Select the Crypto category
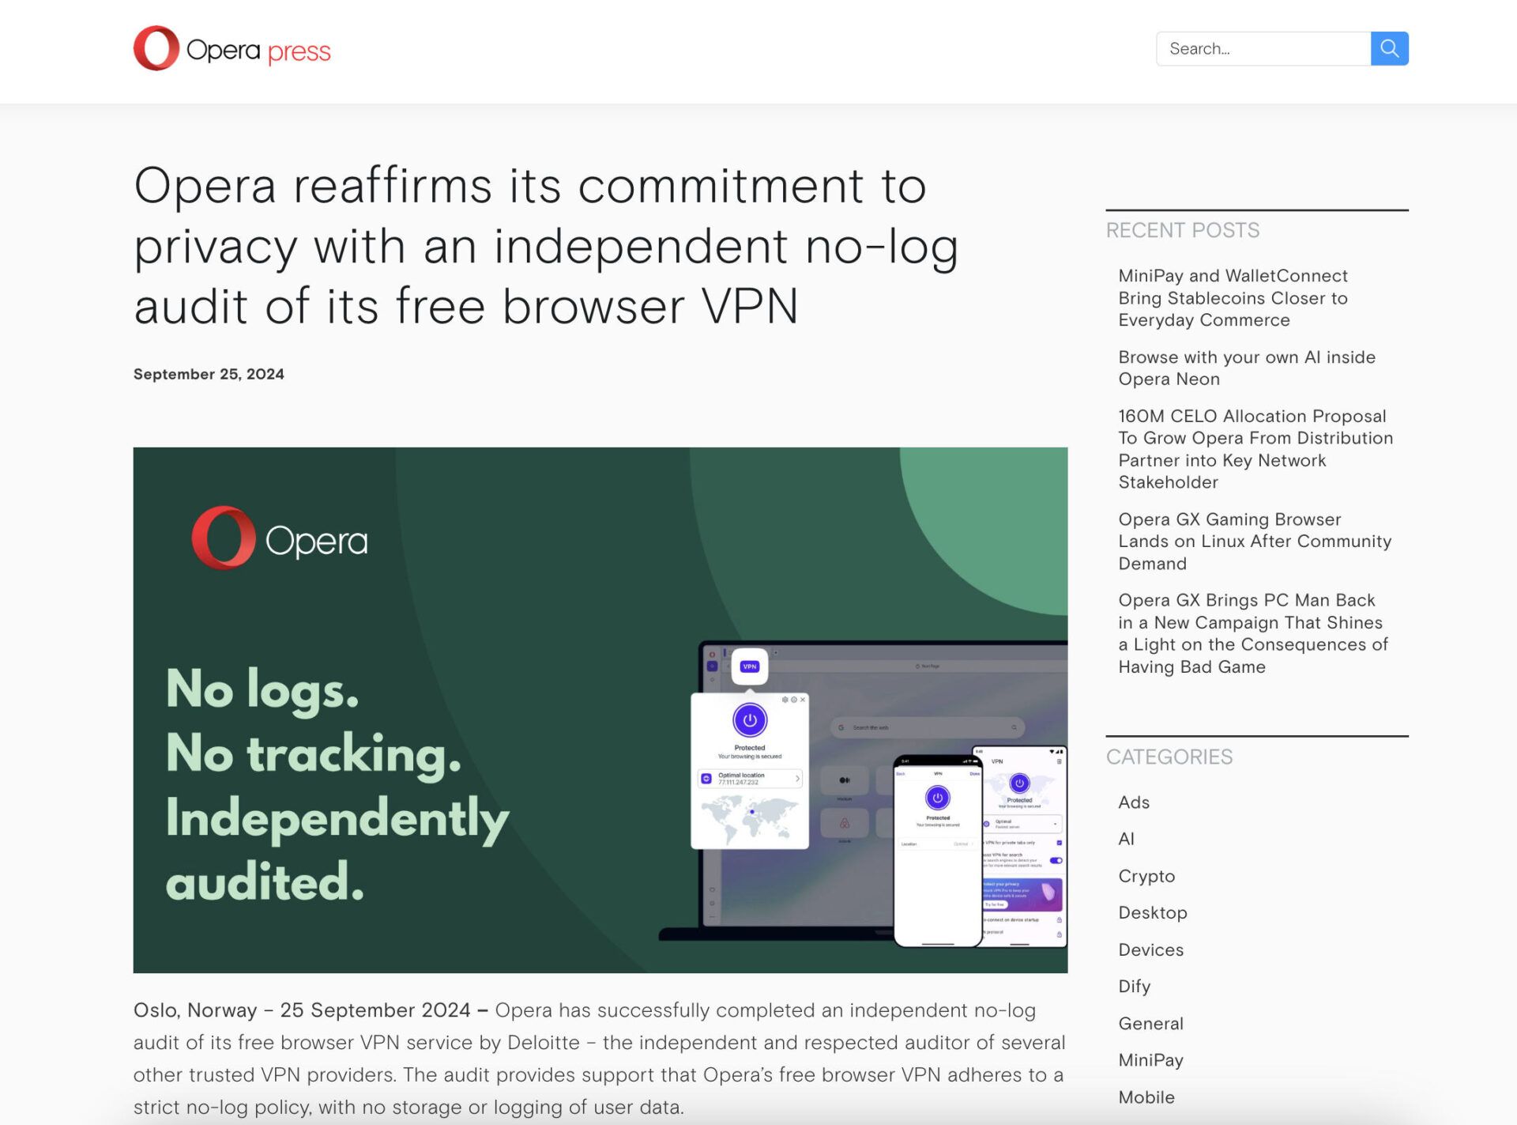This screenshot has width=1517, height=1125. coord(1146,876)
